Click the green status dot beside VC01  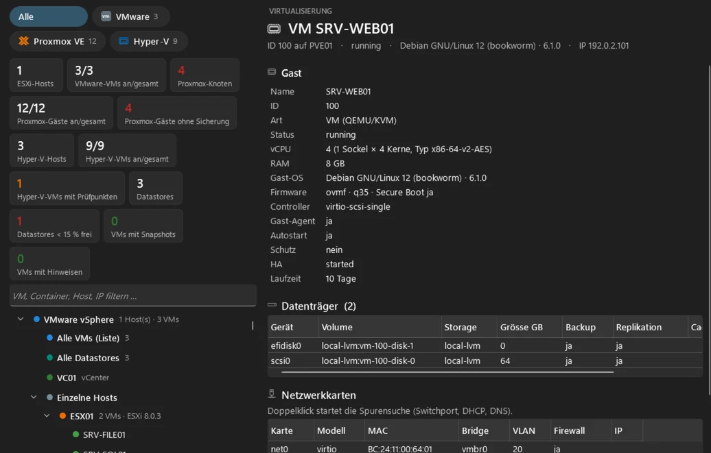(50, 377)
